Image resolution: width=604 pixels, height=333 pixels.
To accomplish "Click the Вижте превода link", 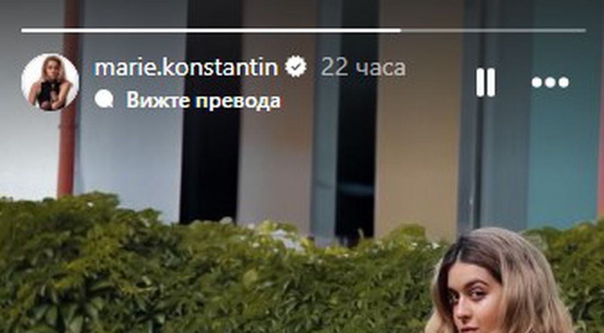I will 203,101.
